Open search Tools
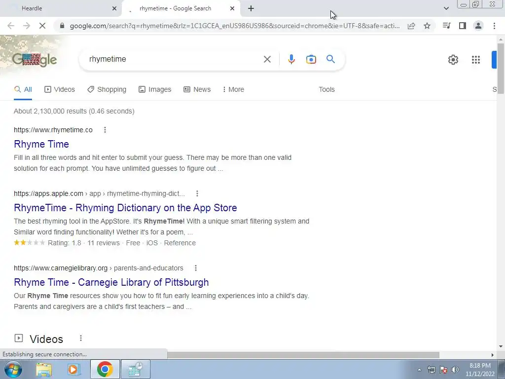Image resolution: width=505 pixels, height=379 pixels. (x=326, y=89)
